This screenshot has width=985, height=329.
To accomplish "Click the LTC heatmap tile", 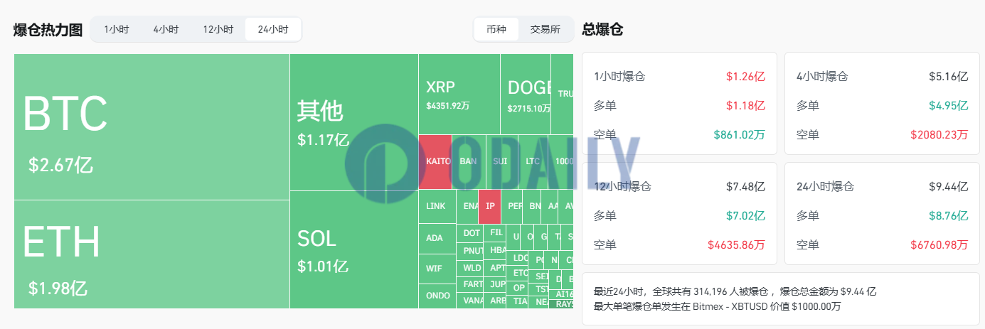I will (533, 162).
